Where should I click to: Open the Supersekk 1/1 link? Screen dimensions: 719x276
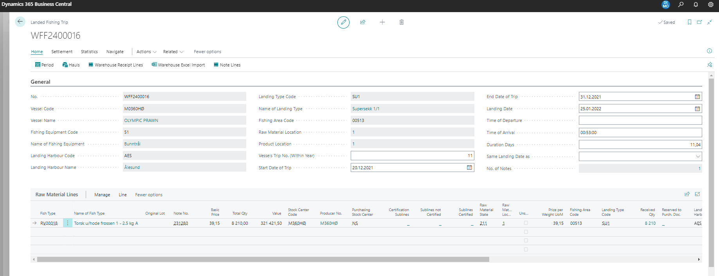(x=366, y=109)
